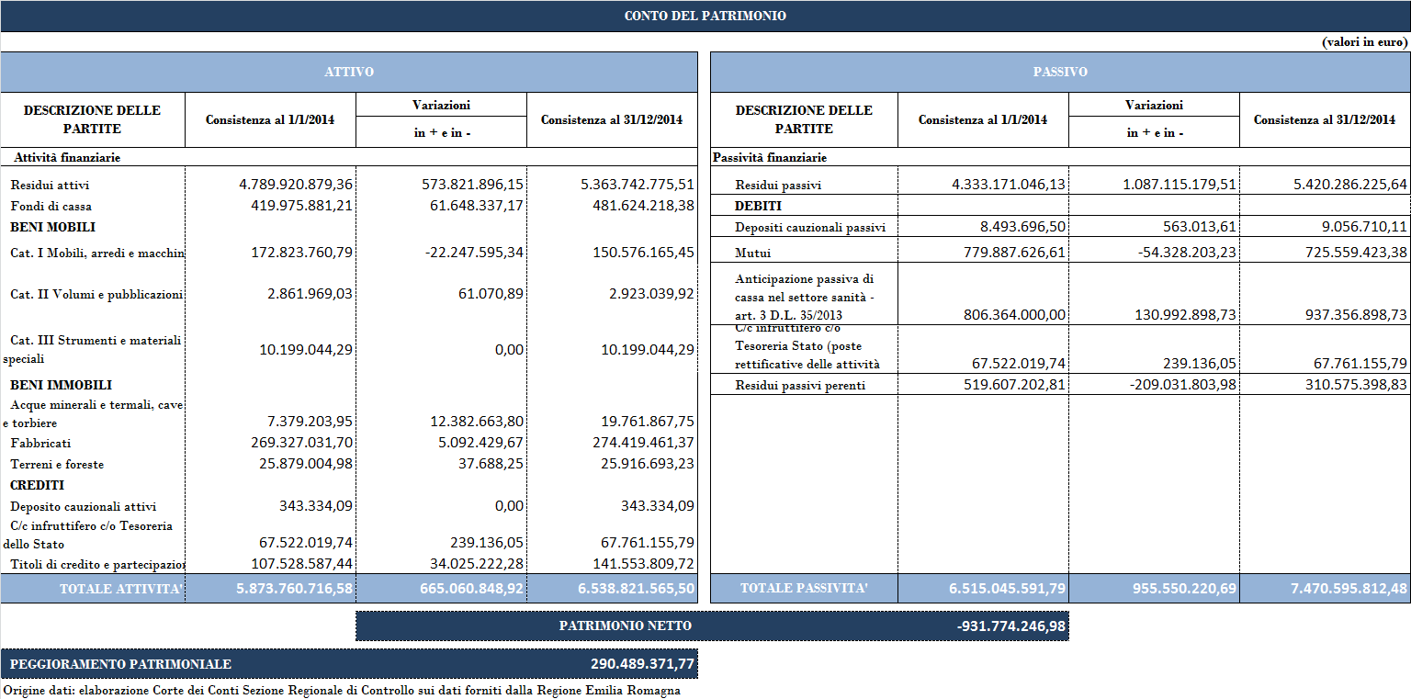The height and width of the screenshot is (699, 1411).
Task: Click value 937.356.898,73
Action: tap(1356, 314)
